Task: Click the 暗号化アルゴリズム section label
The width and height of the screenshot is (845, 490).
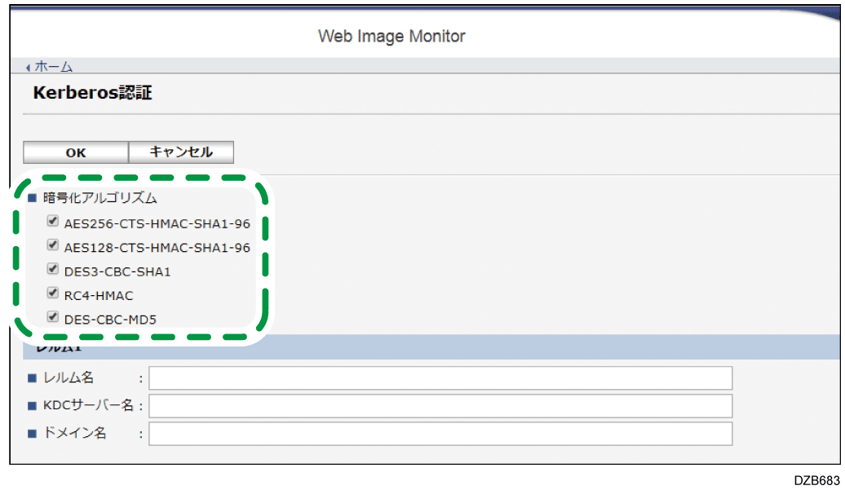Action: point(100,198)
